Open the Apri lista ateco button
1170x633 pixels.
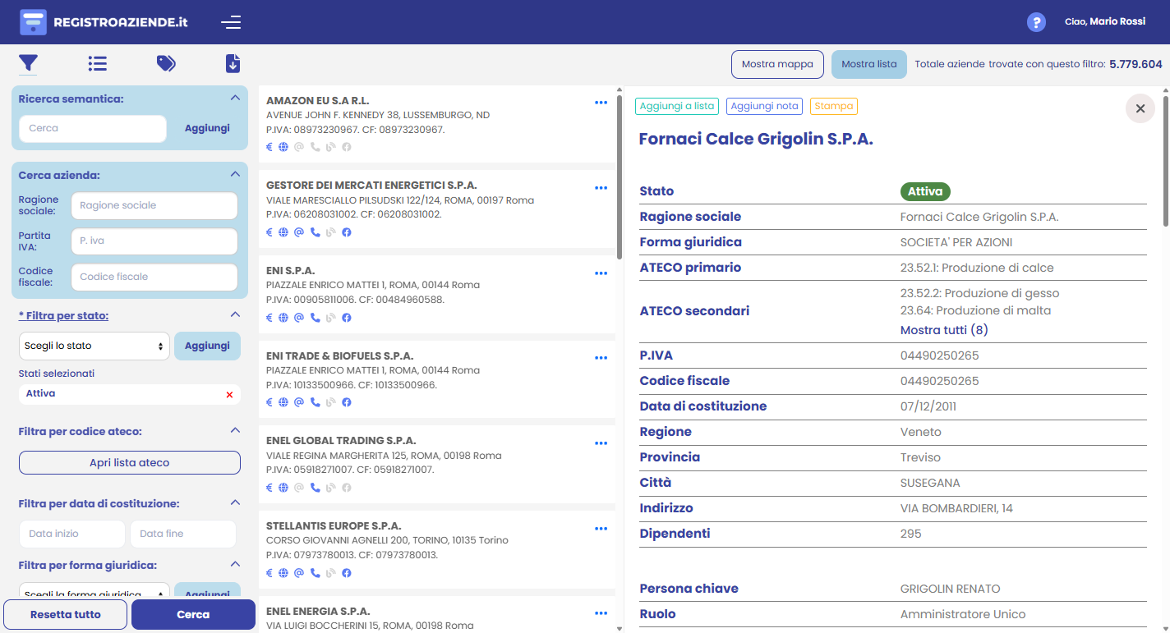click(x=130, y=463)
